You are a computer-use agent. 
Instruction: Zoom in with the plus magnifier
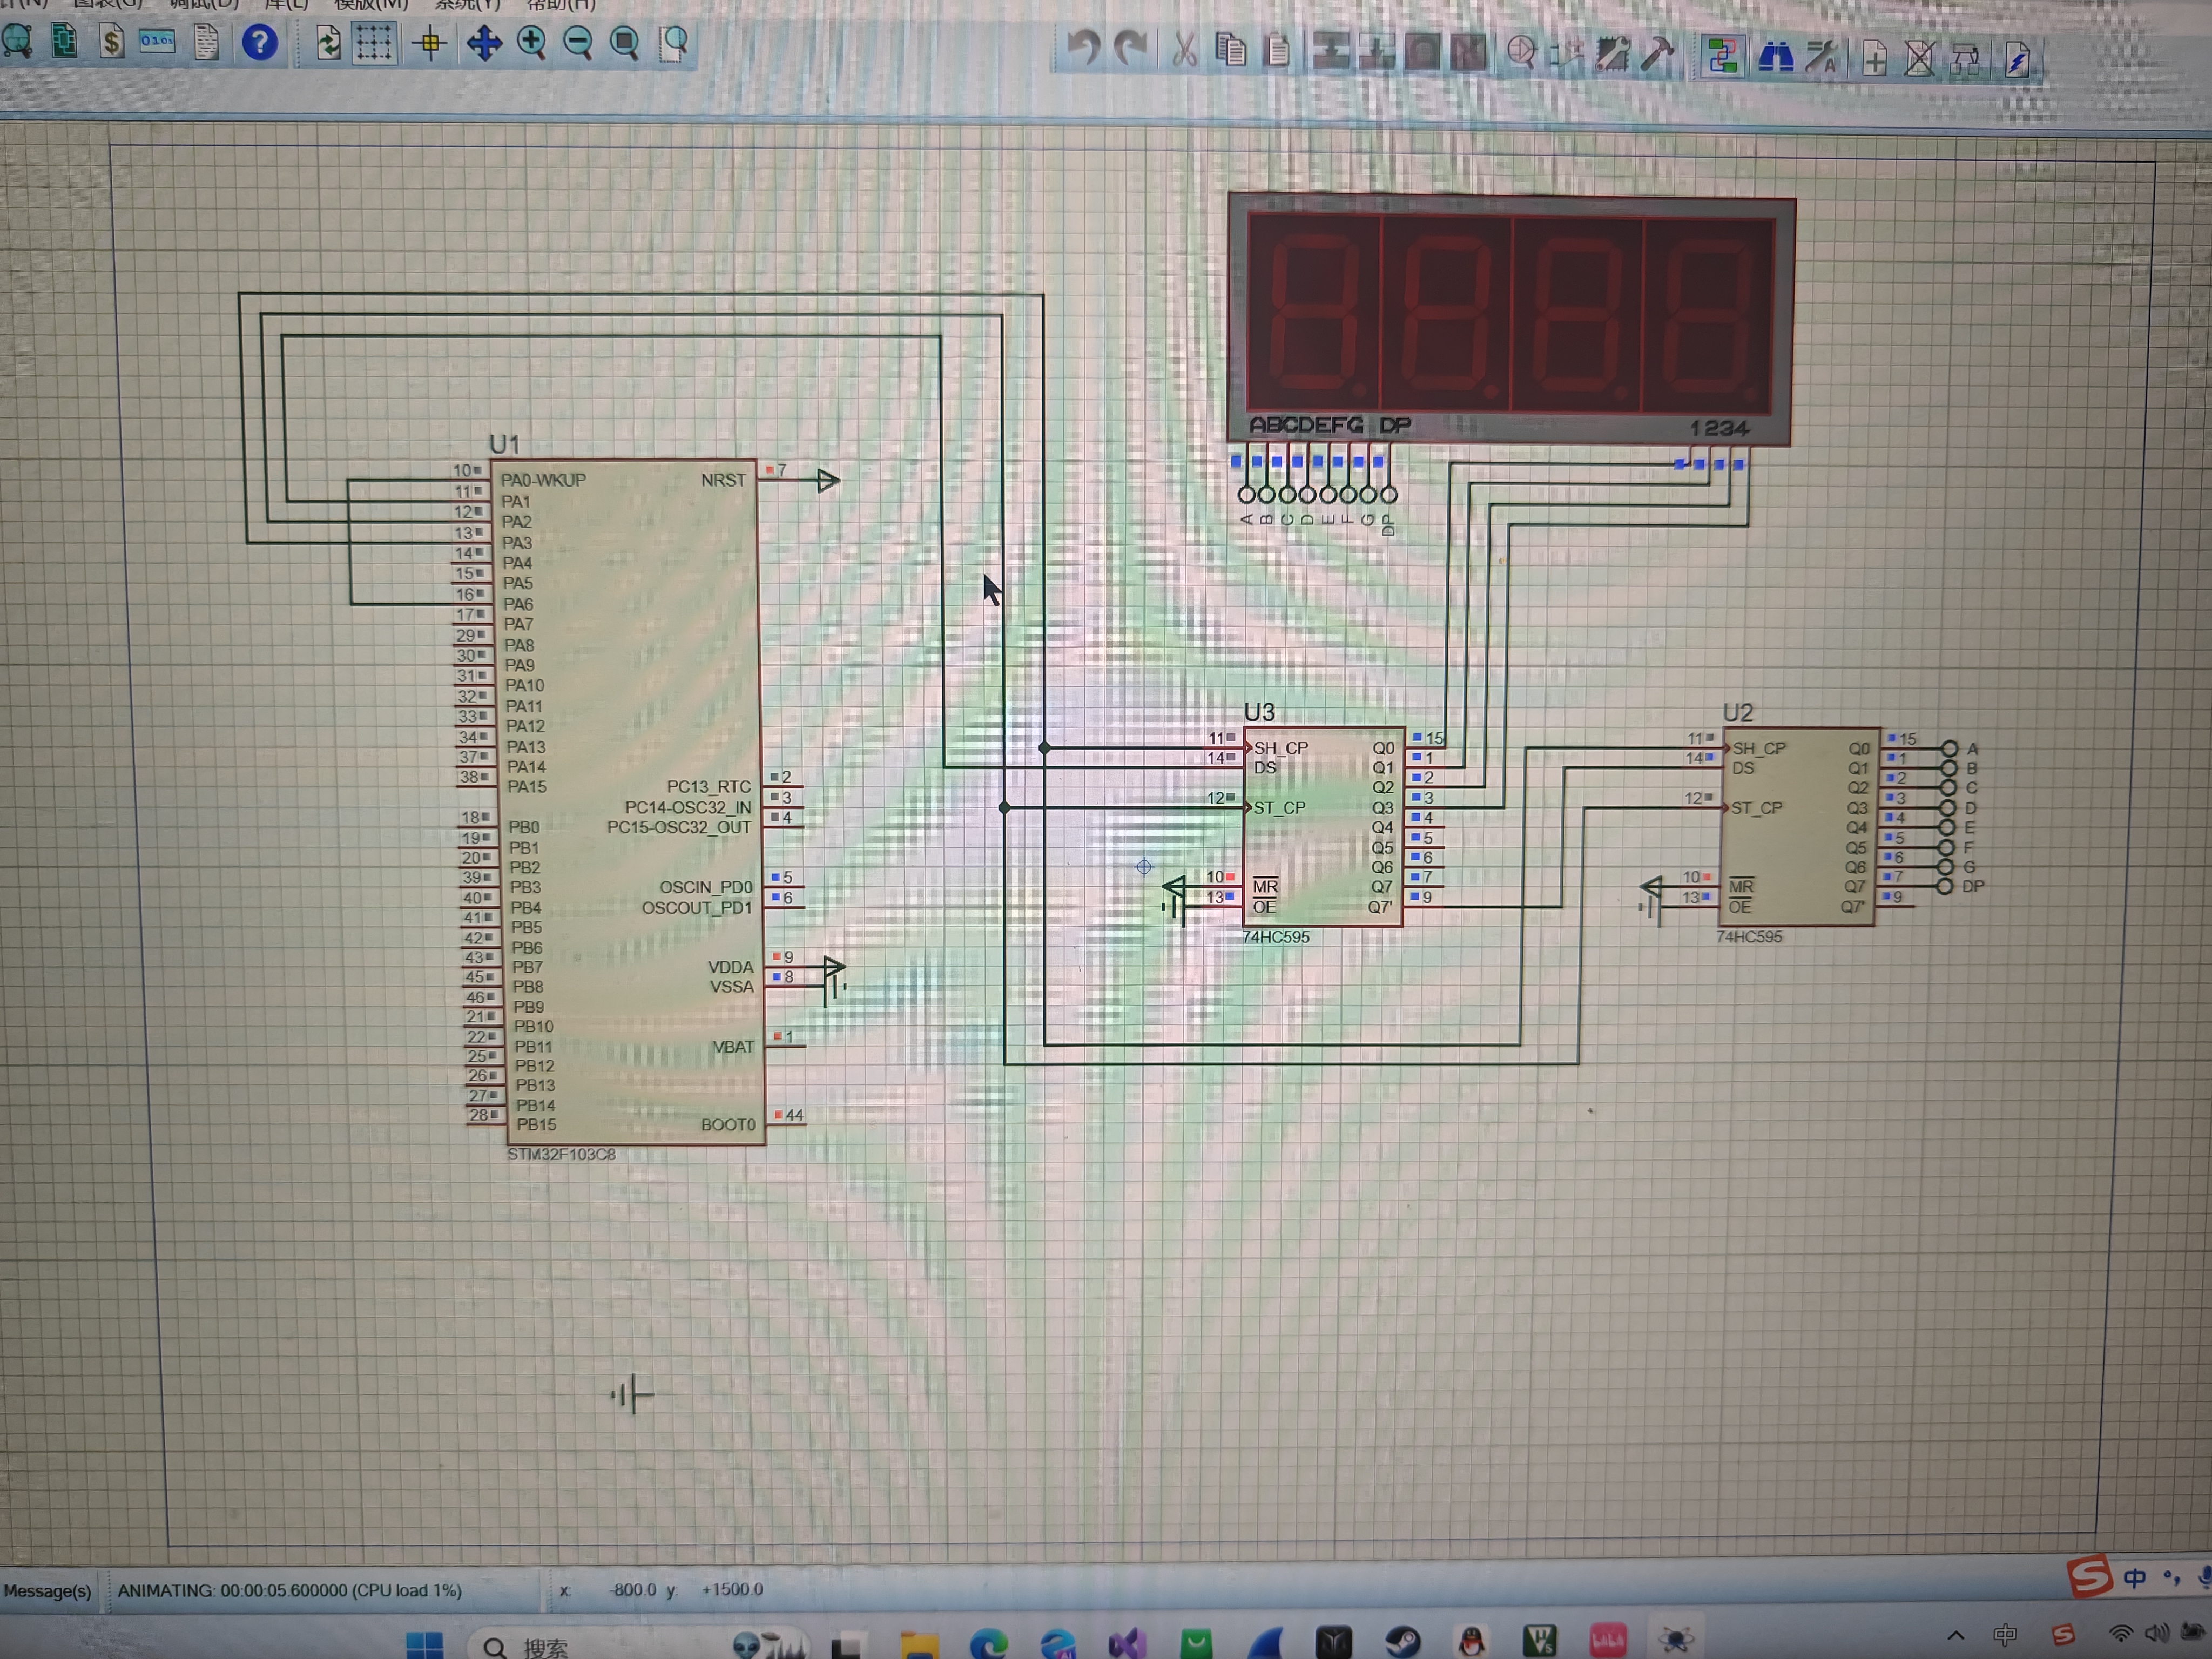tap(531, 43)
